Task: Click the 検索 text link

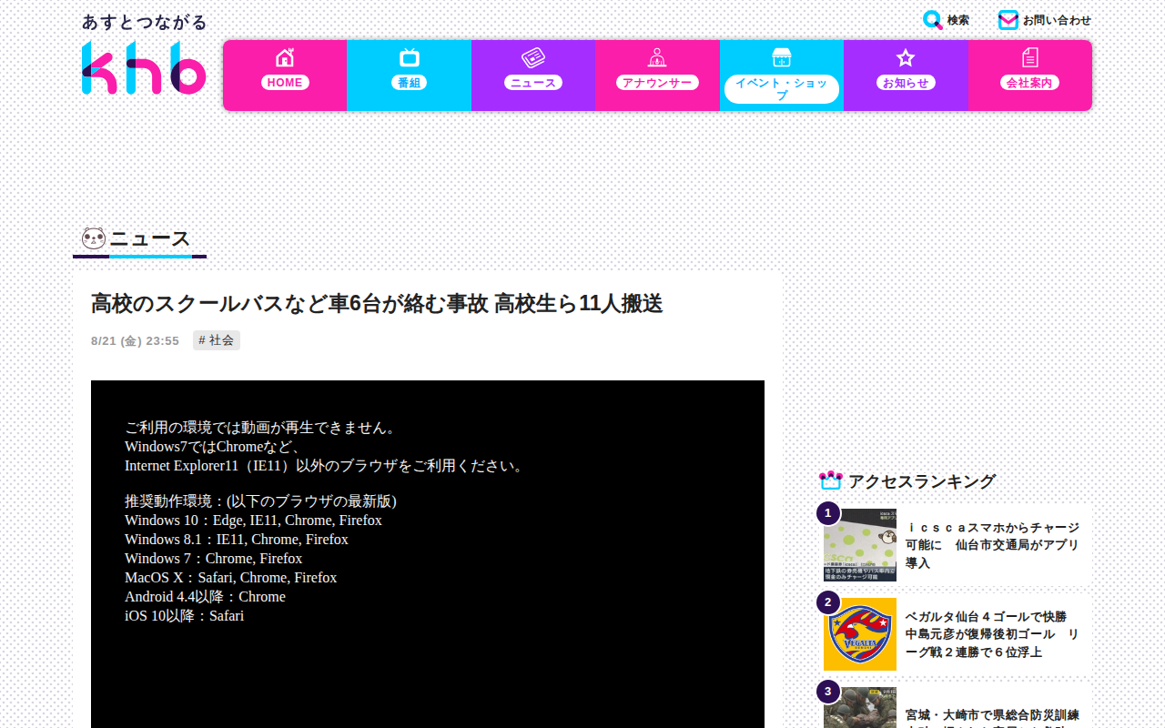Action: 957,20
